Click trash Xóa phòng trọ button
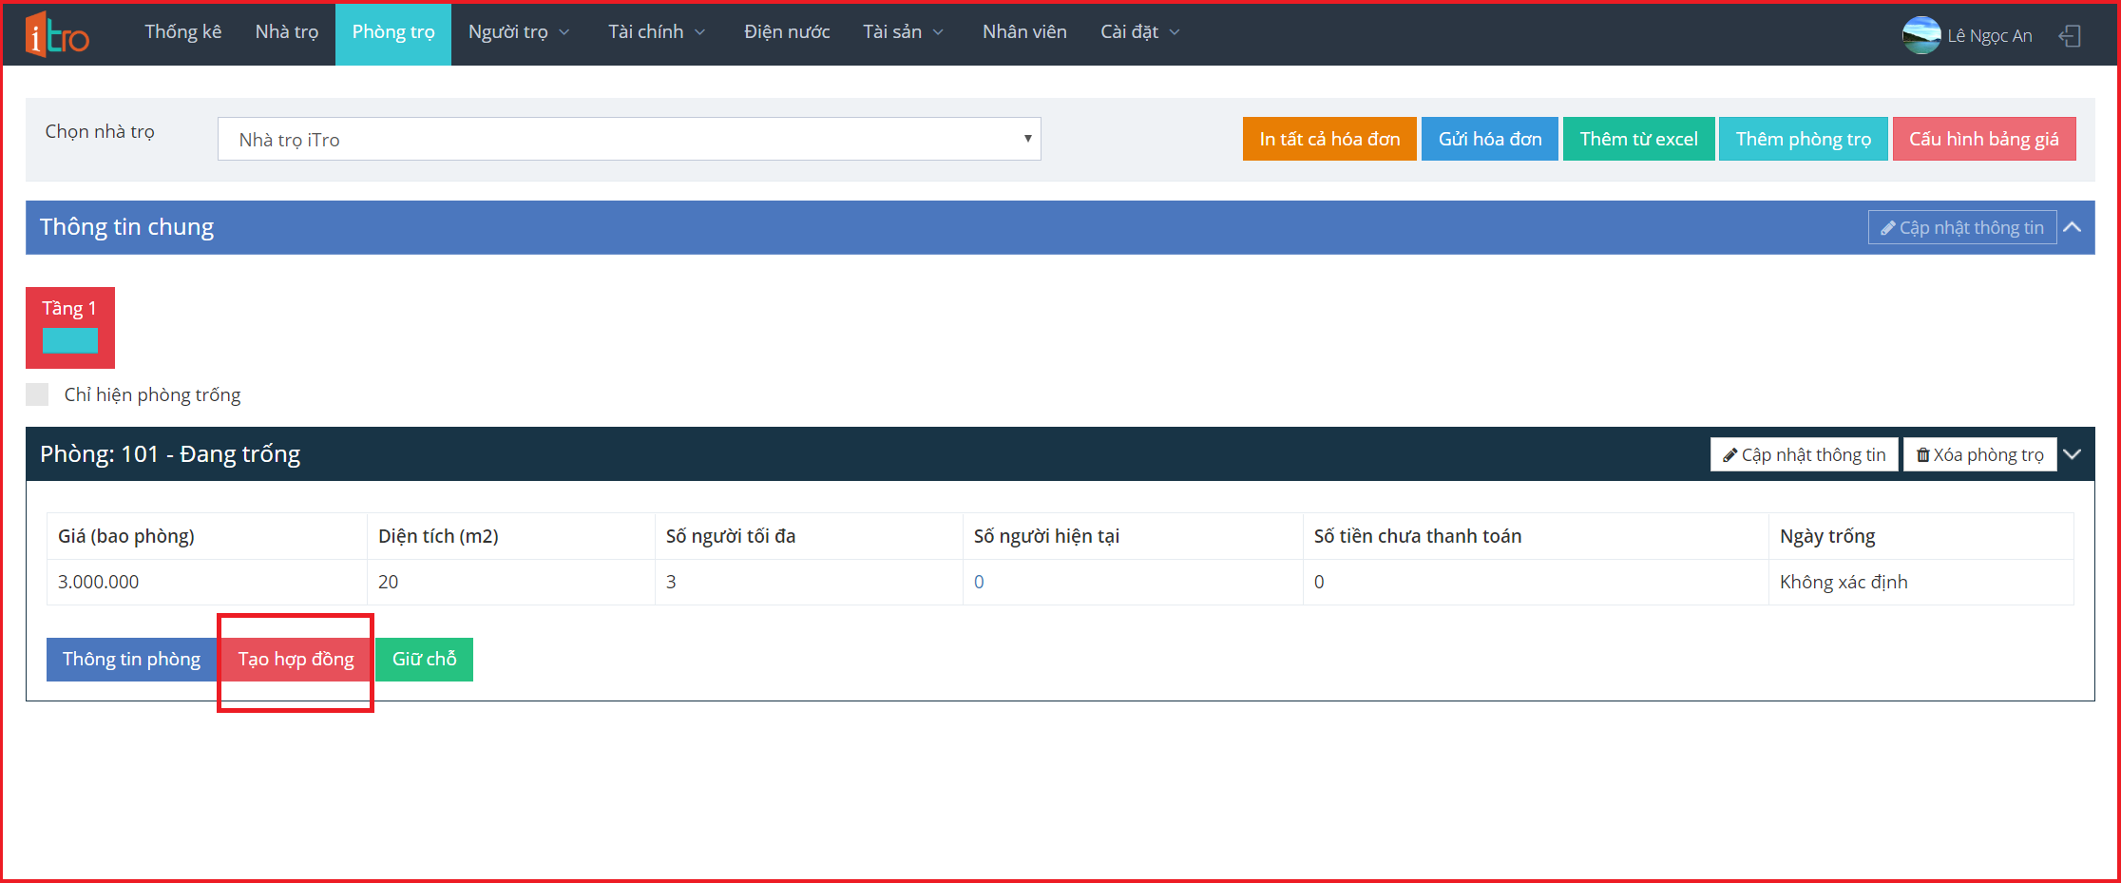The image size is (2121, 883). (1979, 454)
